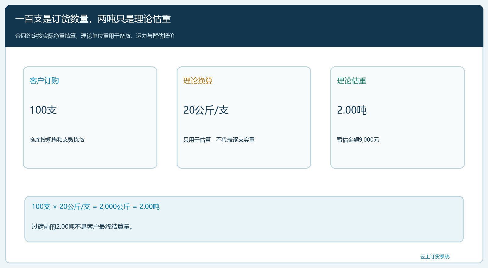488x268 pixels.
Task: Click the heading 一百支是订货数量，两吨只是理论估重
Action: (x=93, y=19)
